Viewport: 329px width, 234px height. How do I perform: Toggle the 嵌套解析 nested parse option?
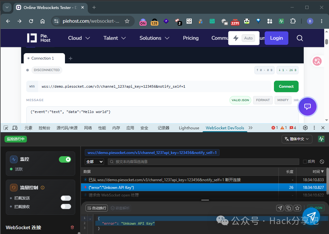click(120, 208)
